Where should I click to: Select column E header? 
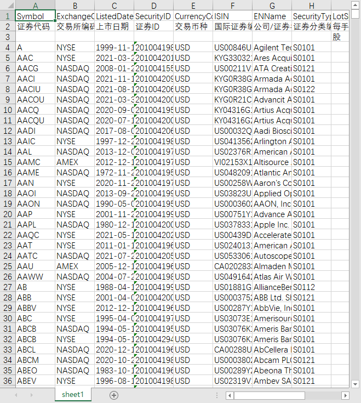pos(193,5)
